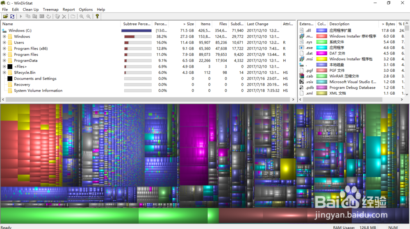Click the Open drive toolbar icon
This screenshot has width=410, height=229.
pos(5,16)
